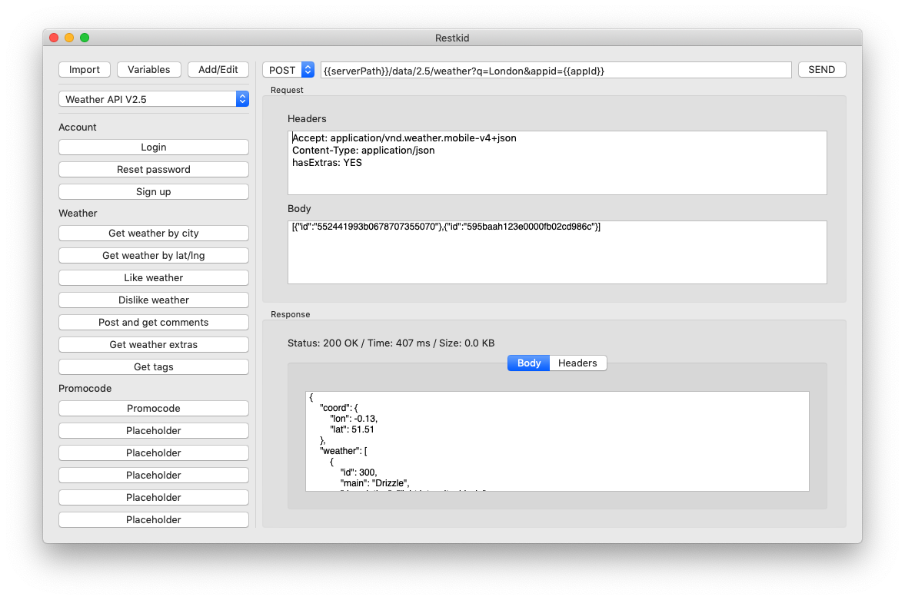
Task: Click into the request URL field
Action: click(556, 71)
